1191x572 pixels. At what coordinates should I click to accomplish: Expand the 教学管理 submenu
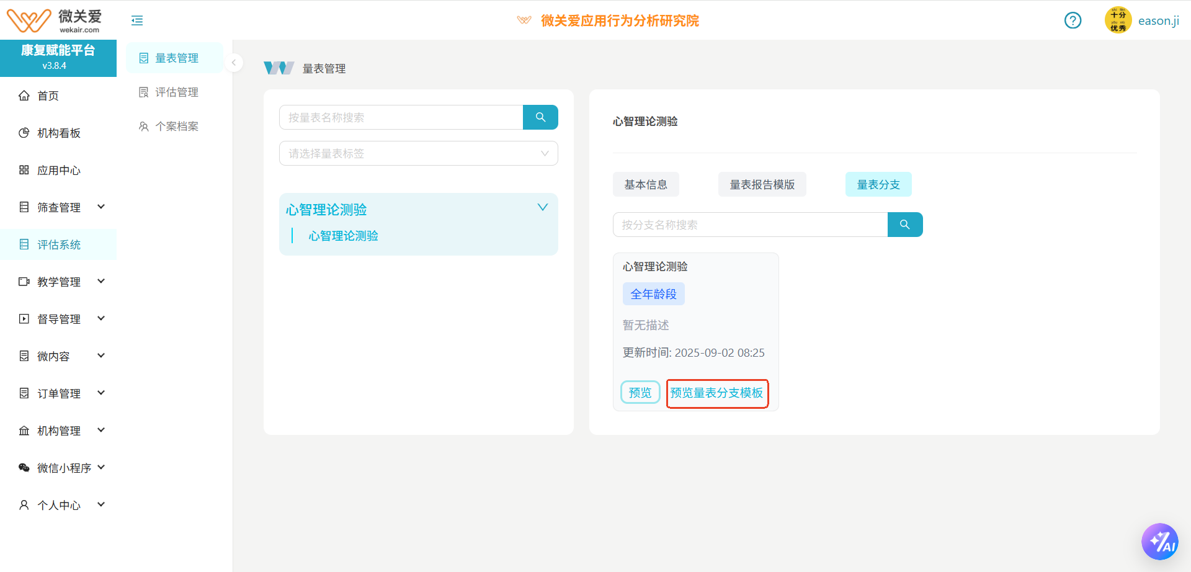[x=100, y=282]
